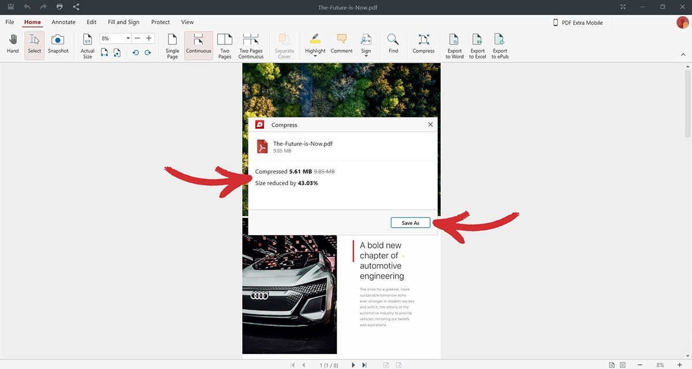The height and width of the screenshot is (369, 692).
Task: Close the Compress dialog
Action: (430, 125)
